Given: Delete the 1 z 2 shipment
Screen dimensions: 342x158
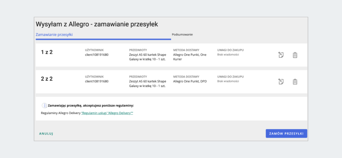Looking at the screenshot, I should pos(295,55).
